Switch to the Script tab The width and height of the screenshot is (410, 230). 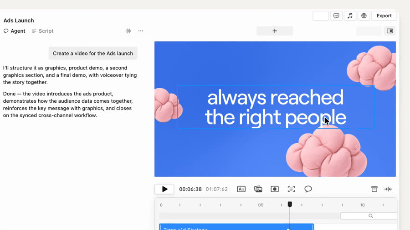[x=43, y=31]
